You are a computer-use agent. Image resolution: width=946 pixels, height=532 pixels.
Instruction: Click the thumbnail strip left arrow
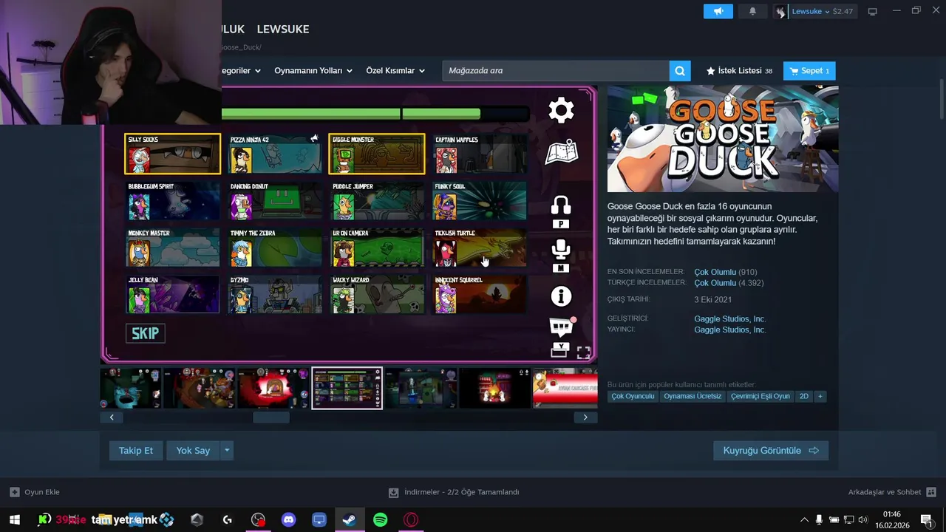coord(112,417)
